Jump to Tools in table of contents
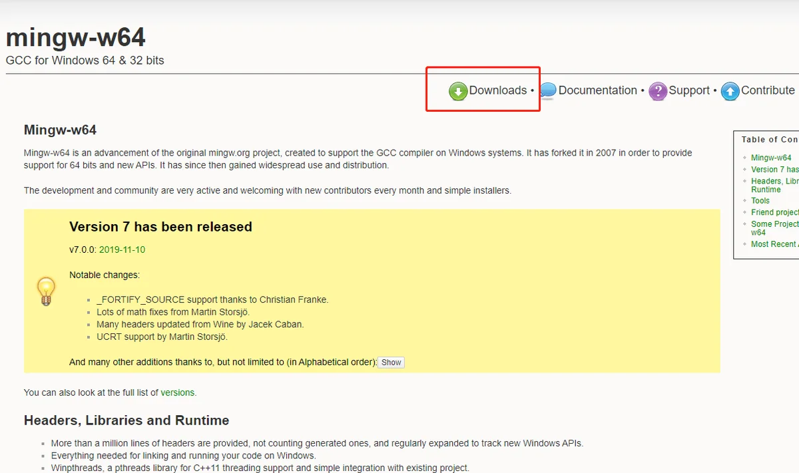This screenshot has height=473, width=799. coord(760,200)
